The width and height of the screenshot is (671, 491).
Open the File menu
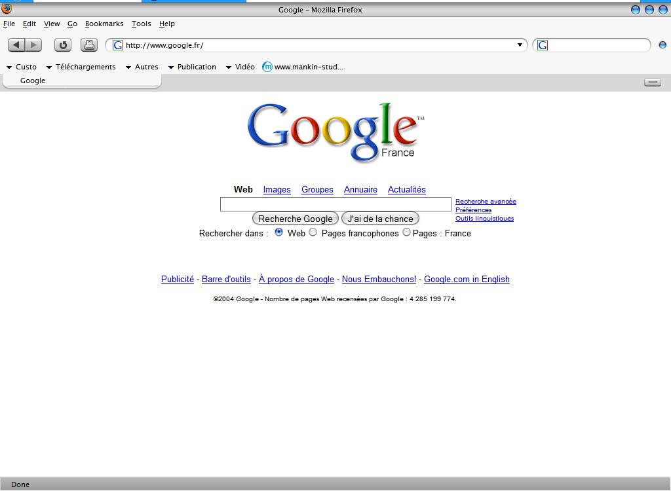[x=9, y=24]
